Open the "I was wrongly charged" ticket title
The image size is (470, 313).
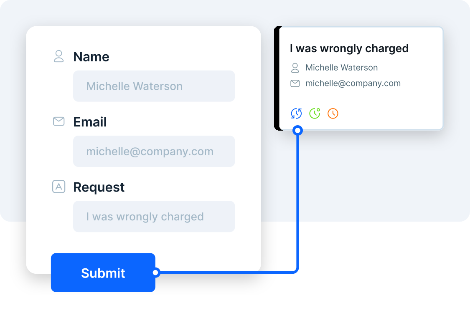(349, 48)
